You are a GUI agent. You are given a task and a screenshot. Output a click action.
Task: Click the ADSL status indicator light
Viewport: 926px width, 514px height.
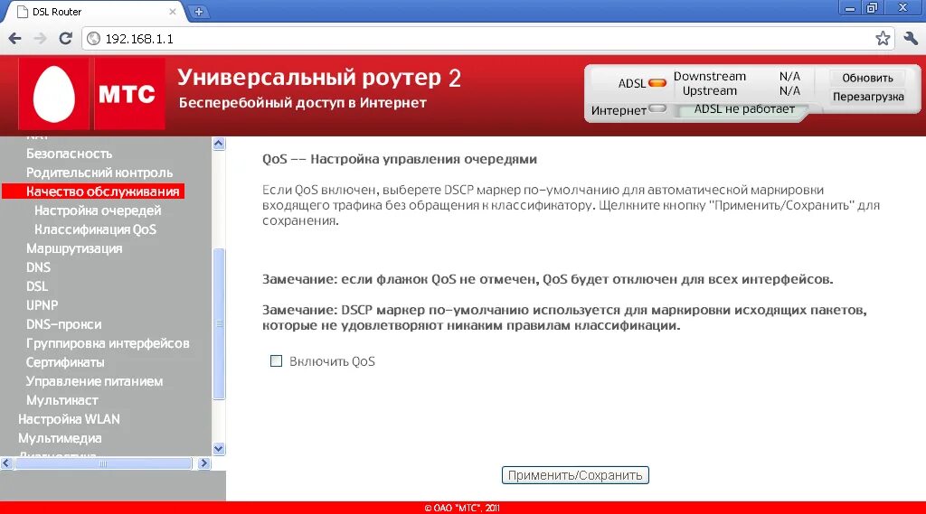point(657,82)
